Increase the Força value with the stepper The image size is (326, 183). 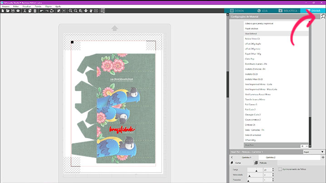273,169
